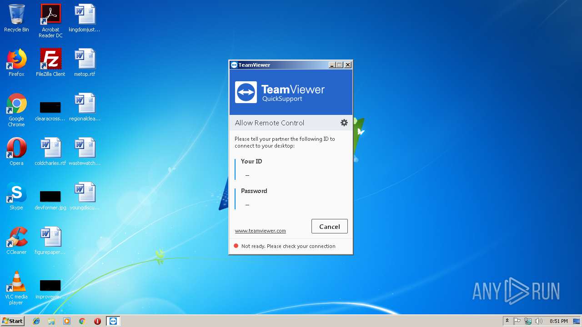Select the Password label in TeamViewer
Image resolution: width=582 pixels, height=327 pixels.
click(x=254, y=191)
